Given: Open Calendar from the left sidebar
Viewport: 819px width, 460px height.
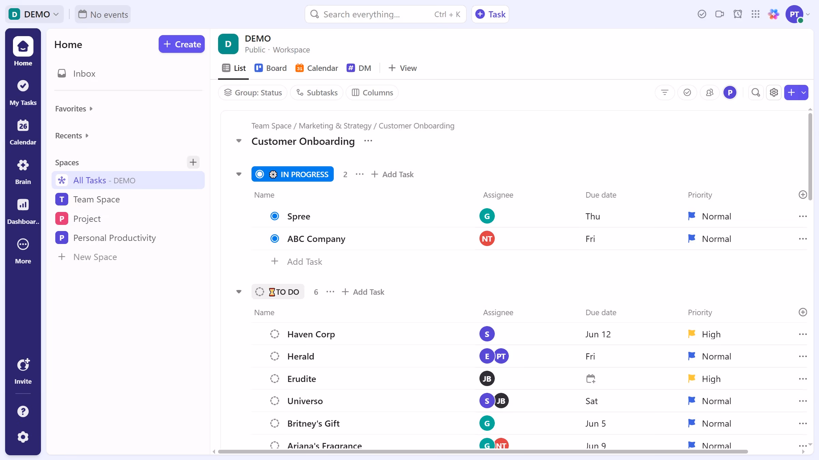Looking at the screenshot, I should coord(23,132).
